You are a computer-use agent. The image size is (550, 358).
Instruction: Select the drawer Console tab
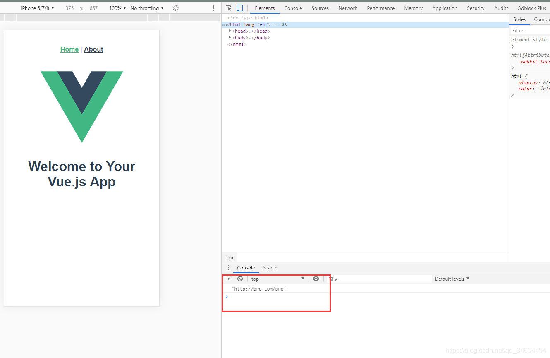[246, 268]
